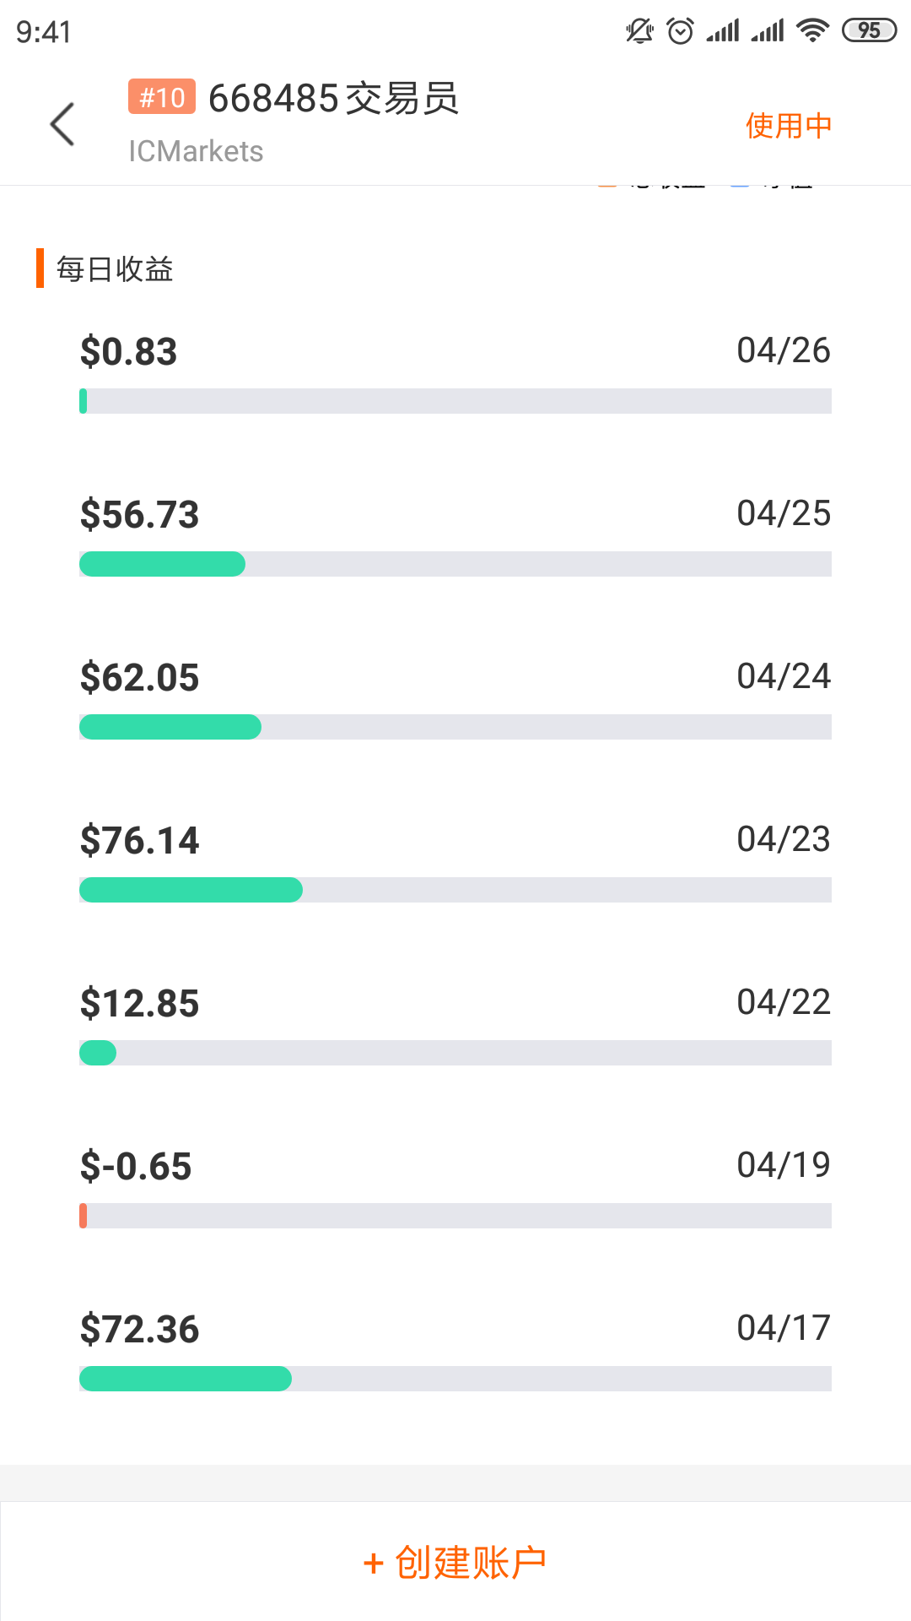This screenshot has height=1621, width=911.
Task: Tap the first cellular signal icon
Action: tap(723, 31)
